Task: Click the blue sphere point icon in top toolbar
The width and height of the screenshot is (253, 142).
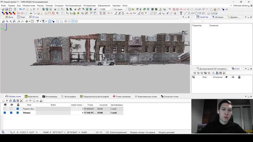Action: (223, 9)
